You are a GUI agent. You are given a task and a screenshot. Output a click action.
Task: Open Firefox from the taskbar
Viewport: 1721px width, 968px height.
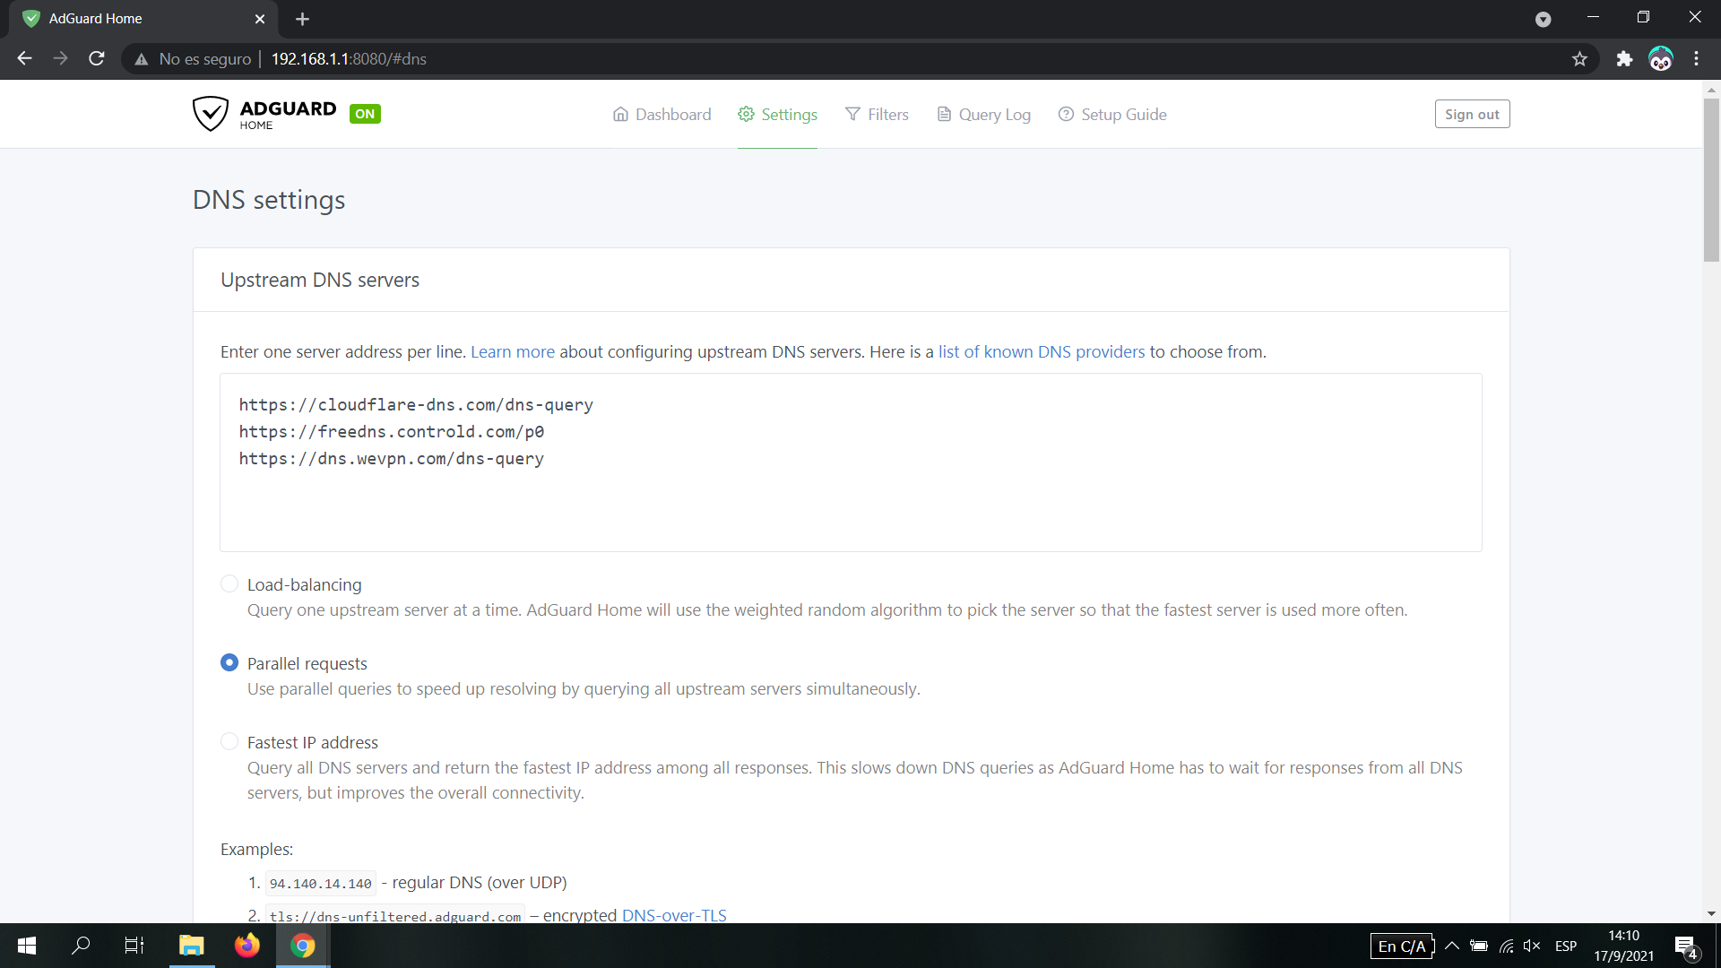[246, 946]
